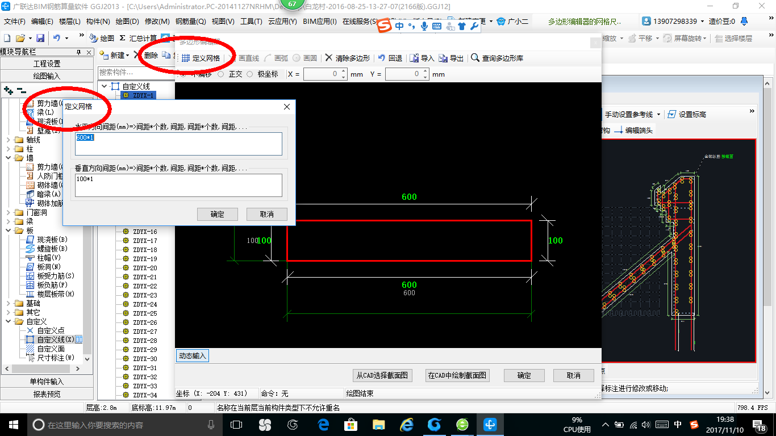This screenshot has height=436, width=776.
Task: Open the 手动设置参考线 dropdown arrow
Action: click(658, 114)
